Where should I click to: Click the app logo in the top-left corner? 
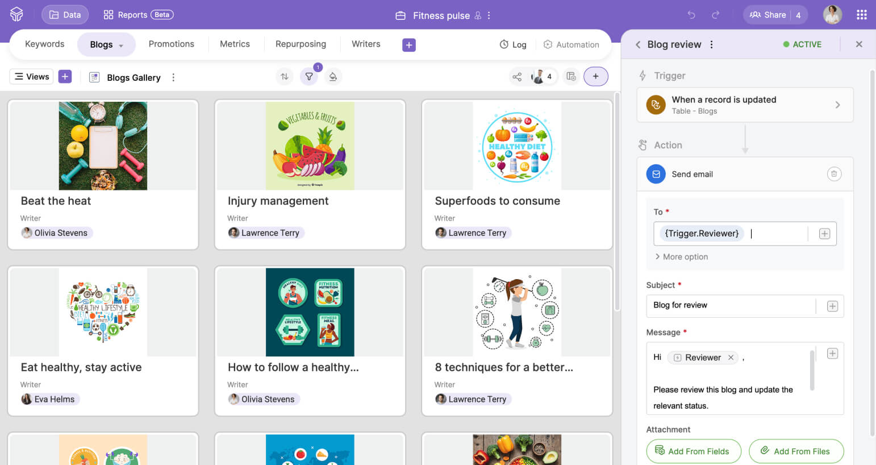pyautogui.click(x=16, y=15)
